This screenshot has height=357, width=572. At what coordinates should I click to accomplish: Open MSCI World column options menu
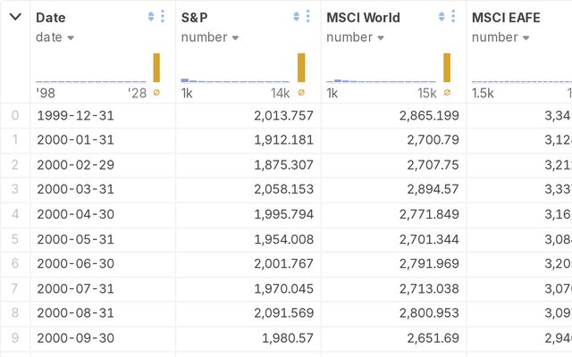454,17
